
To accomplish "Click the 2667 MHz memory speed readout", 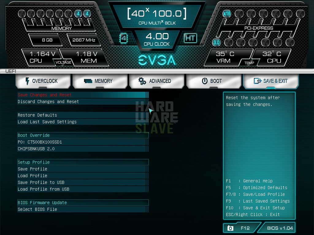I will 83,40.
